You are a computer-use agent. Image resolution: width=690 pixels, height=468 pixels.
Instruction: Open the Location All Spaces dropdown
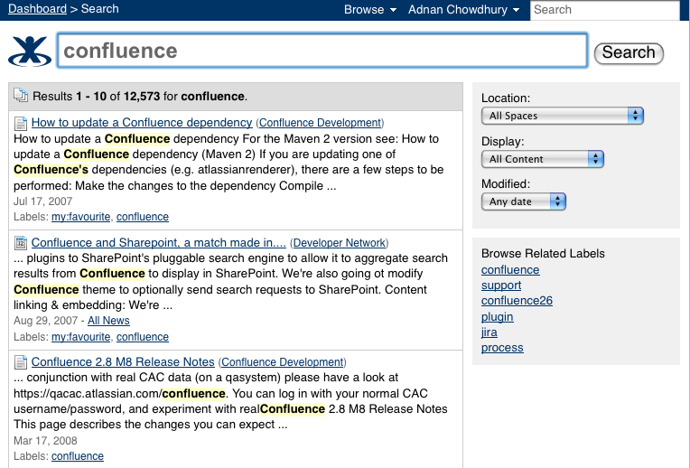[x=563, y=116]
